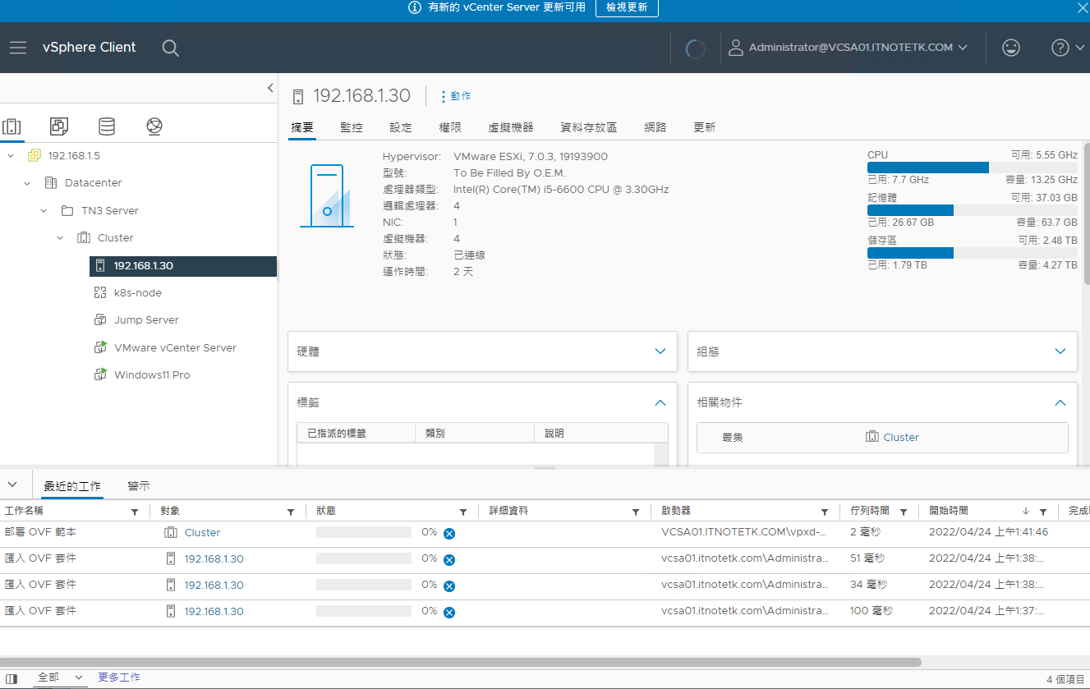Switch to Storage inventory view icon
The image size is (1090, 689).
[x=107, y=126]
